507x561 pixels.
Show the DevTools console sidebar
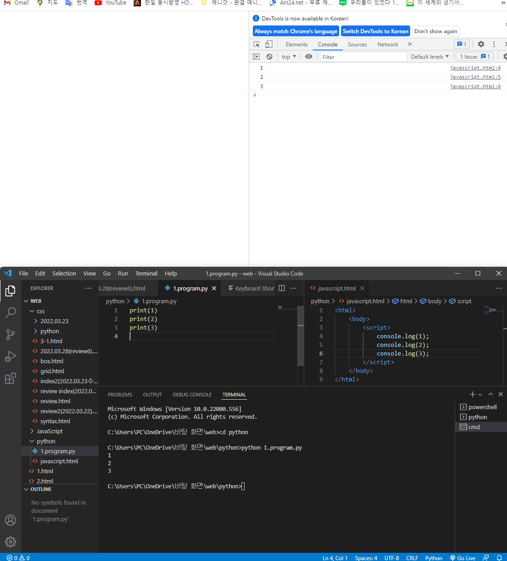pyautogui.click(x=256, y=57)
